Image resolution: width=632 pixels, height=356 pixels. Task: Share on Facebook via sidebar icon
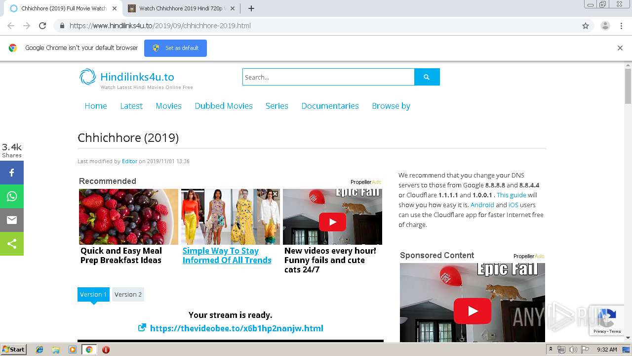pos(12,173)
